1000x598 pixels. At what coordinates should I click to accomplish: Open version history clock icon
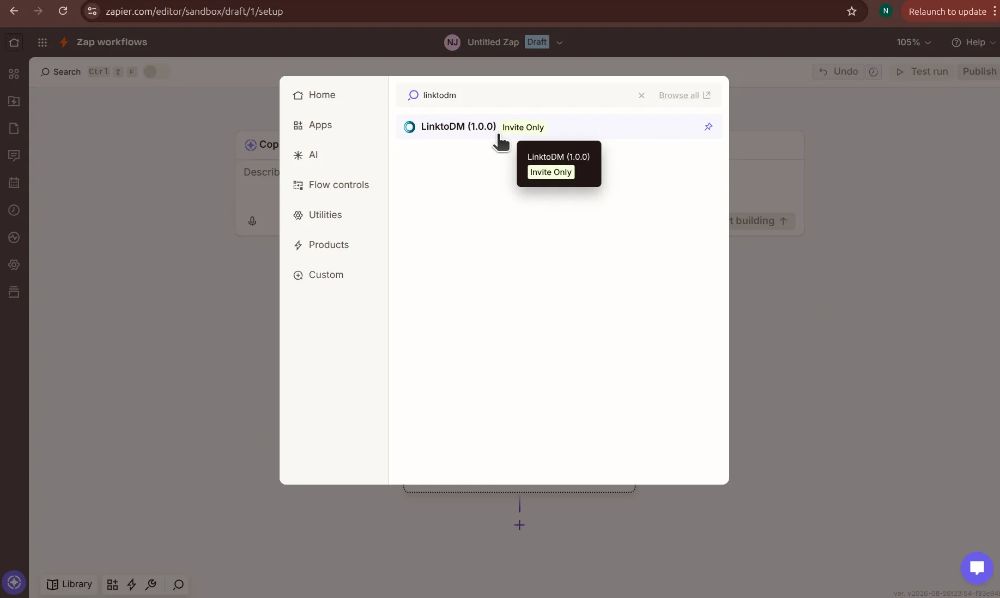point(874,72)
